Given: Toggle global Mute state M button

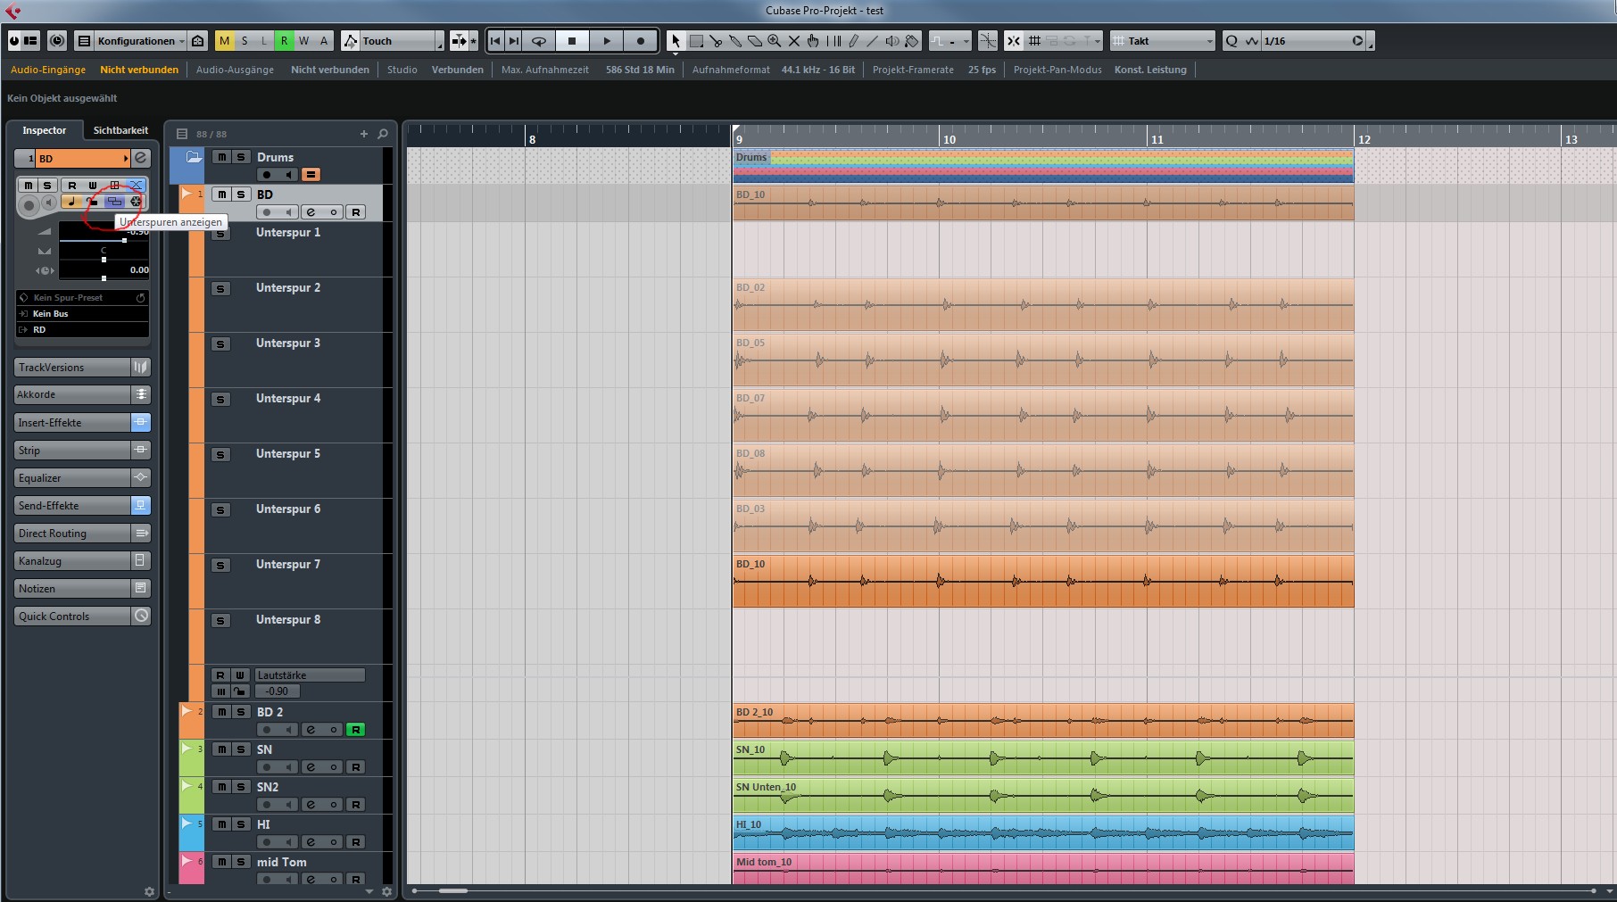Looking at the screenshot, I should (224, 41).
